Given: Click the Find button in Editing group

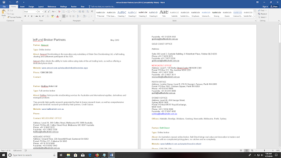Looking at the screenshot, I should (262, 11).
